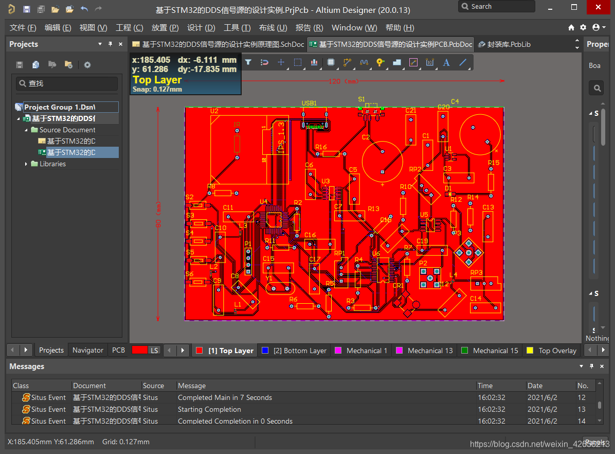
Task: Switch to the SchDoc schematic document tab
Action: point(218,44)
